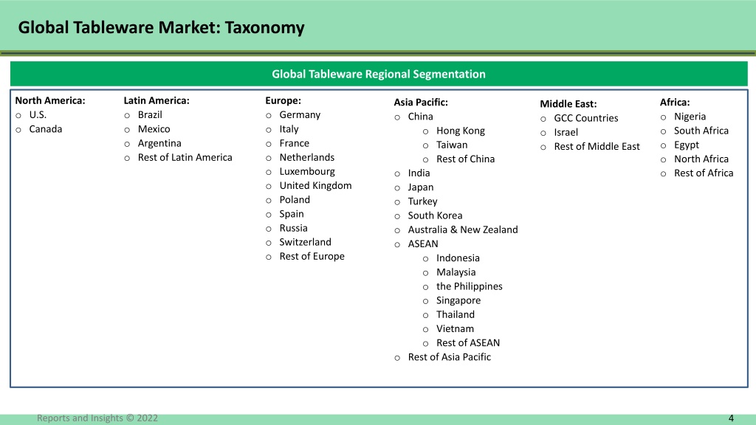Click the 'Japan' entry

tap(420, 187)
